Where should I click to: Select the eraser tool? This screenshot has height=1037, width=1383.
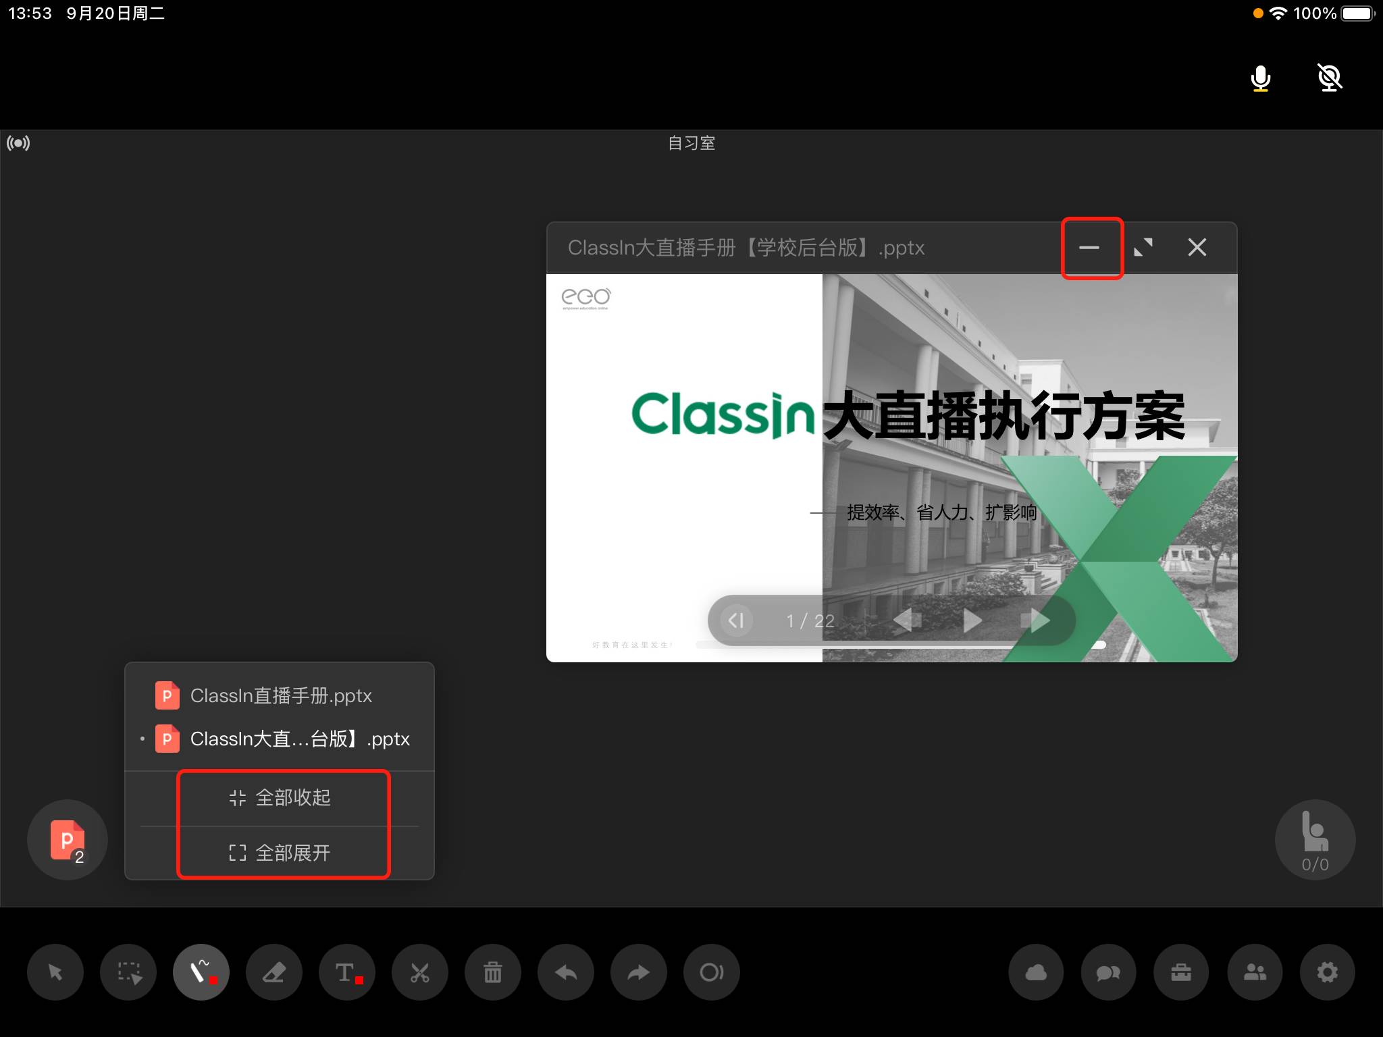point(274,972)
